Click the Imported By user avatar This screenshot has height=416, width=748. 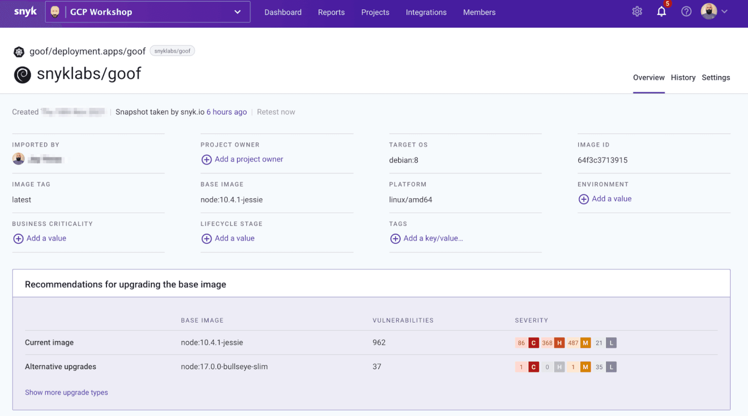point(18,159)
